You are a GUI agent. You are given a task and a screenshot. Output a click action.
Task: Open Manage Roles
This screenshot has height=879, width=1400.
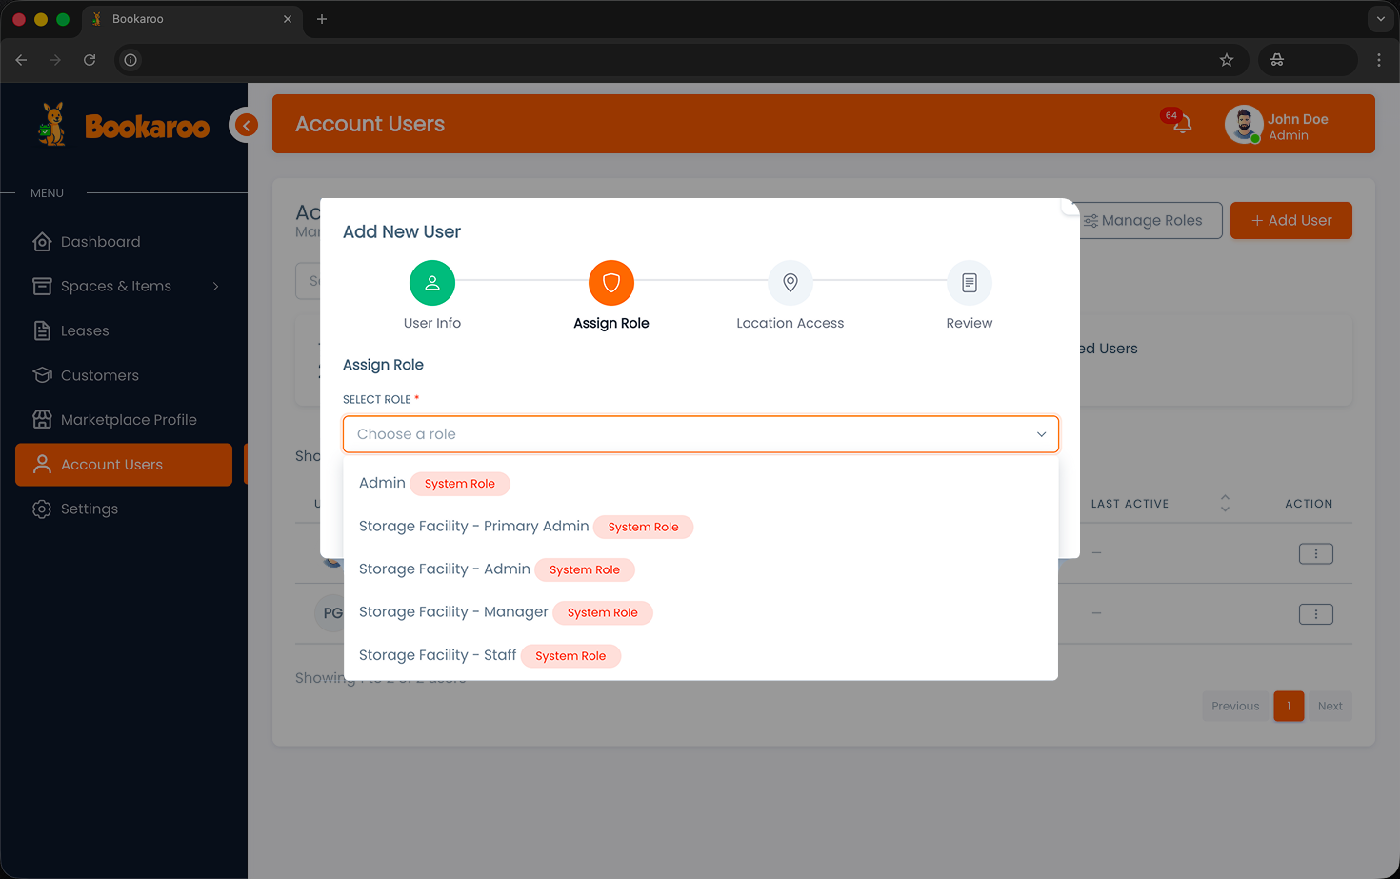click(x=1144, y=220)
